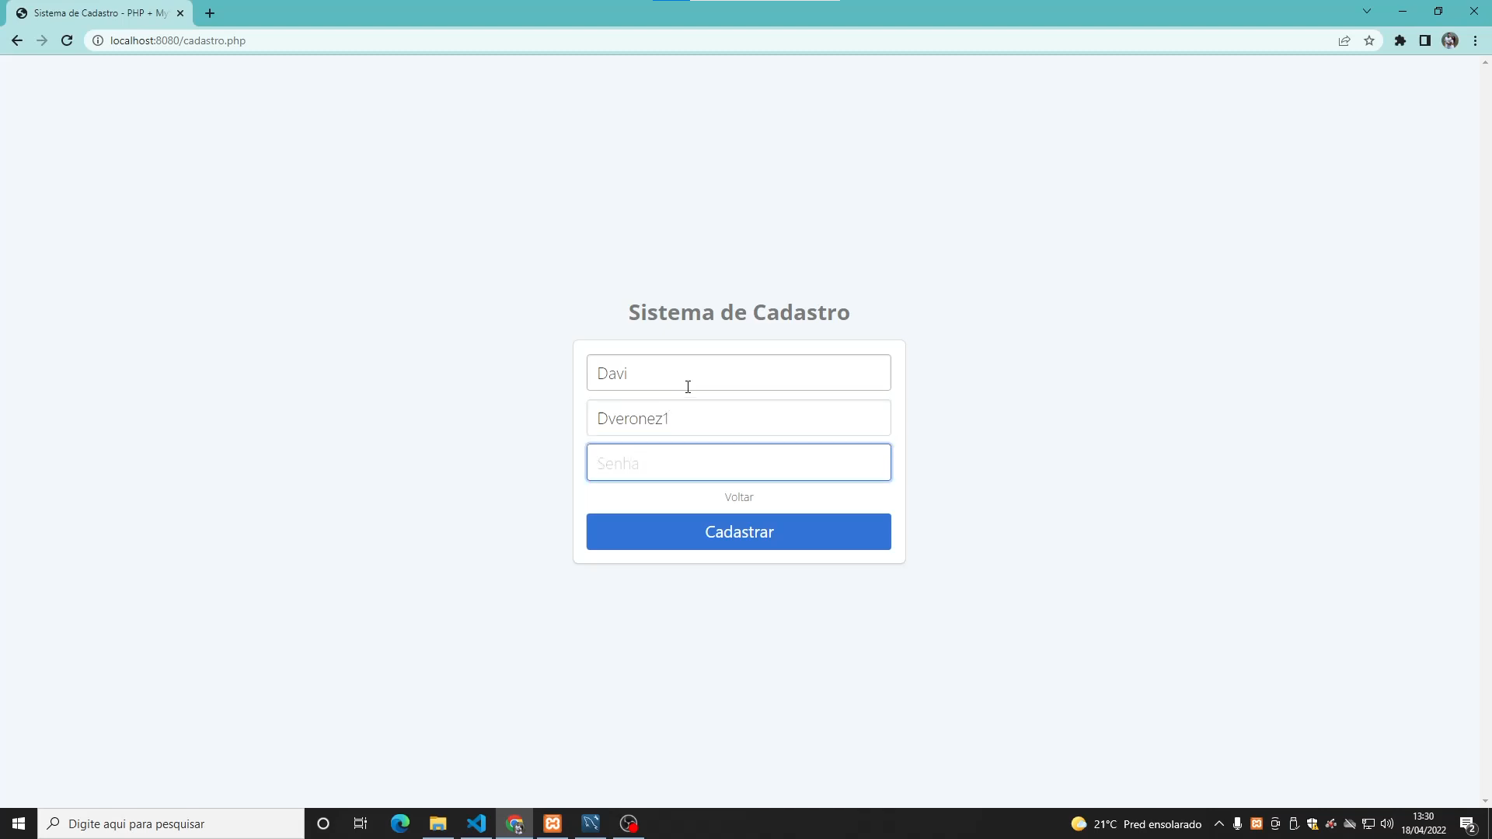
Task: Open OBS Studio from the taskbar
Action: click(629, 823)
